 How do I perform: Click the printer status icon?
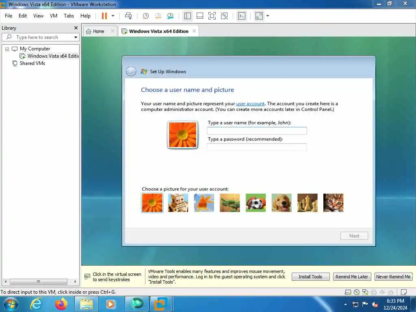[374, 292]
